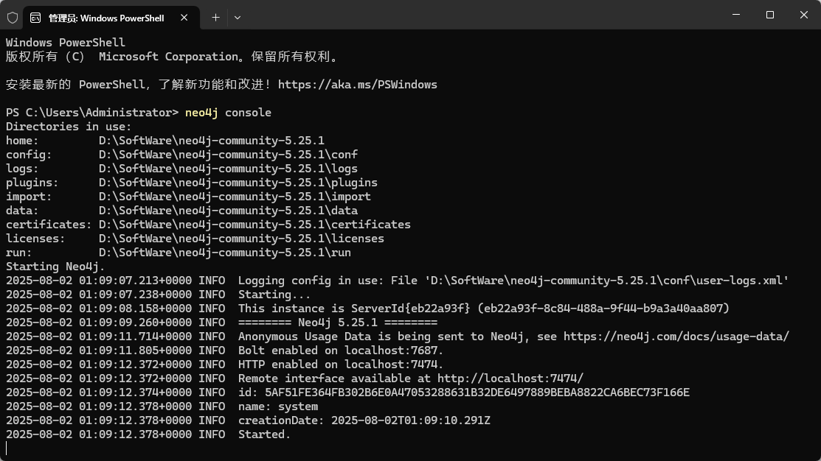Click the run directory path line

(179, 253)
